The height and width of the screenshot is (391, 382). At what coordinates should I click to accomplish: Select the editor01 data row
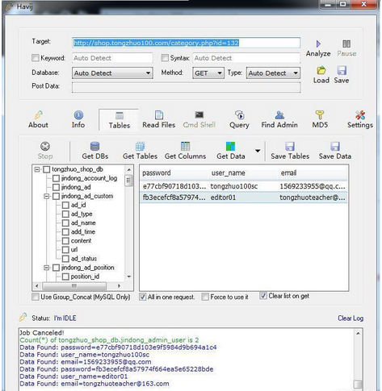click(244, 198)
